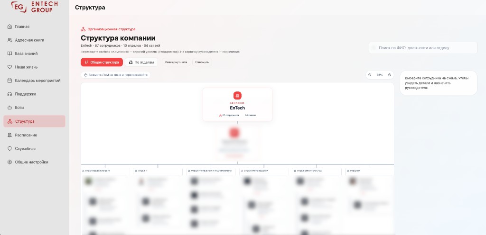Click the Структура hierarchy sidebar icon
The height and width of the screenshot is (235, 486).
point(10,121)
